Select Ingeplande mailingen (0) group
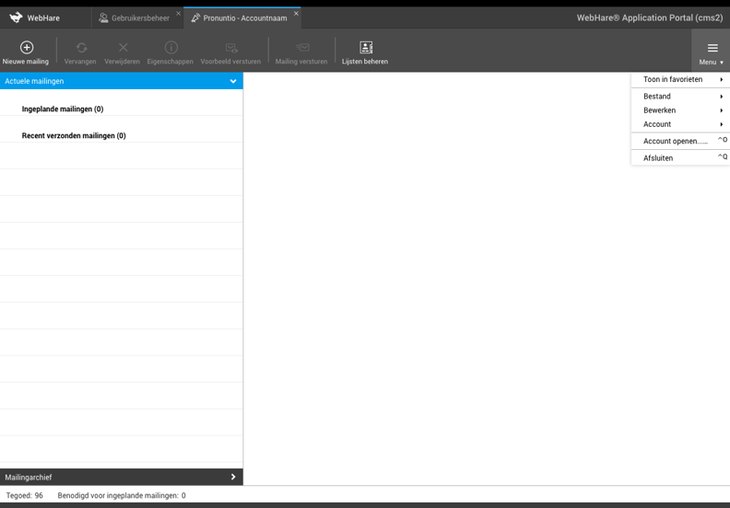The height and width of the screenshot is (508, 730). coord(63,109)
